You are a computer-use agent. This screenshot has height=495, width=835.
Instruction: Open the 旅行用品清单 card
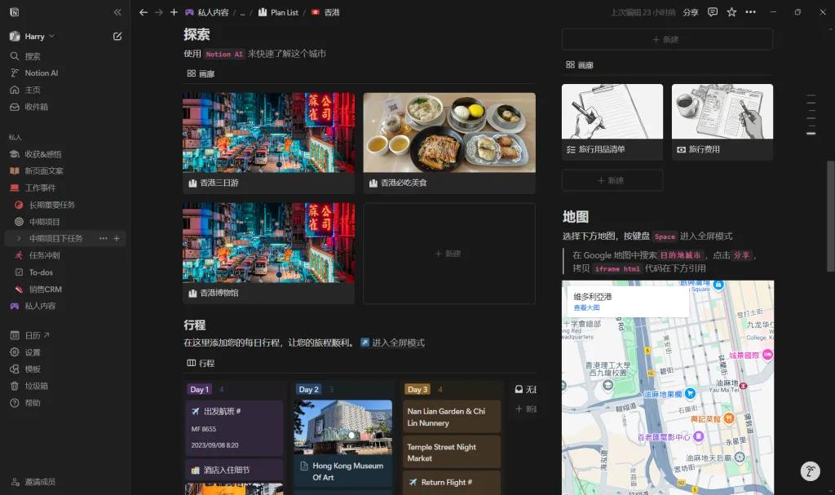coord(612,122)
